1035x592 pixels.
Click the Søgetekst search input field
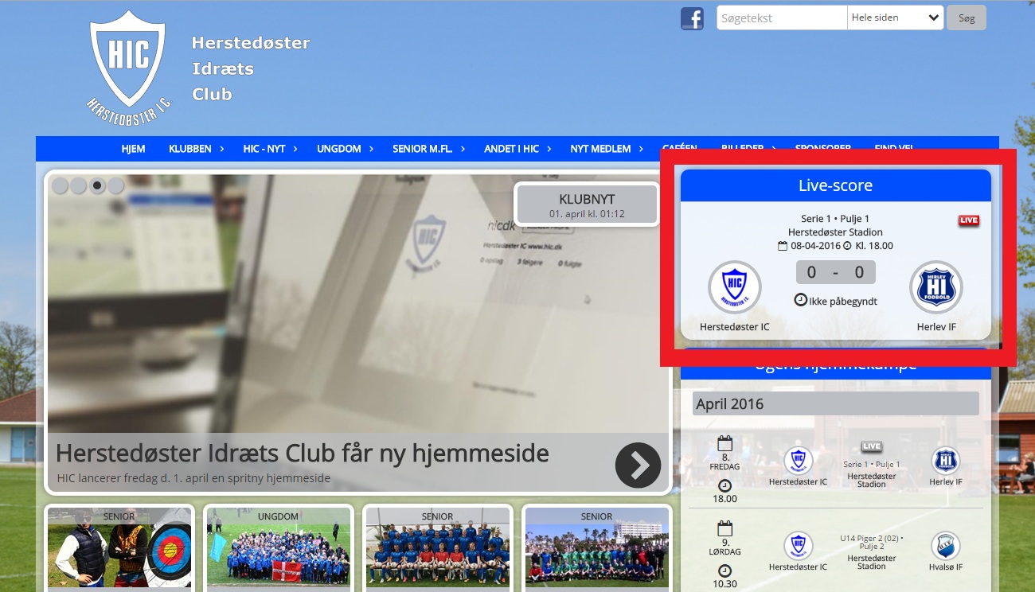pyautogui.click(x=781, y=18)
